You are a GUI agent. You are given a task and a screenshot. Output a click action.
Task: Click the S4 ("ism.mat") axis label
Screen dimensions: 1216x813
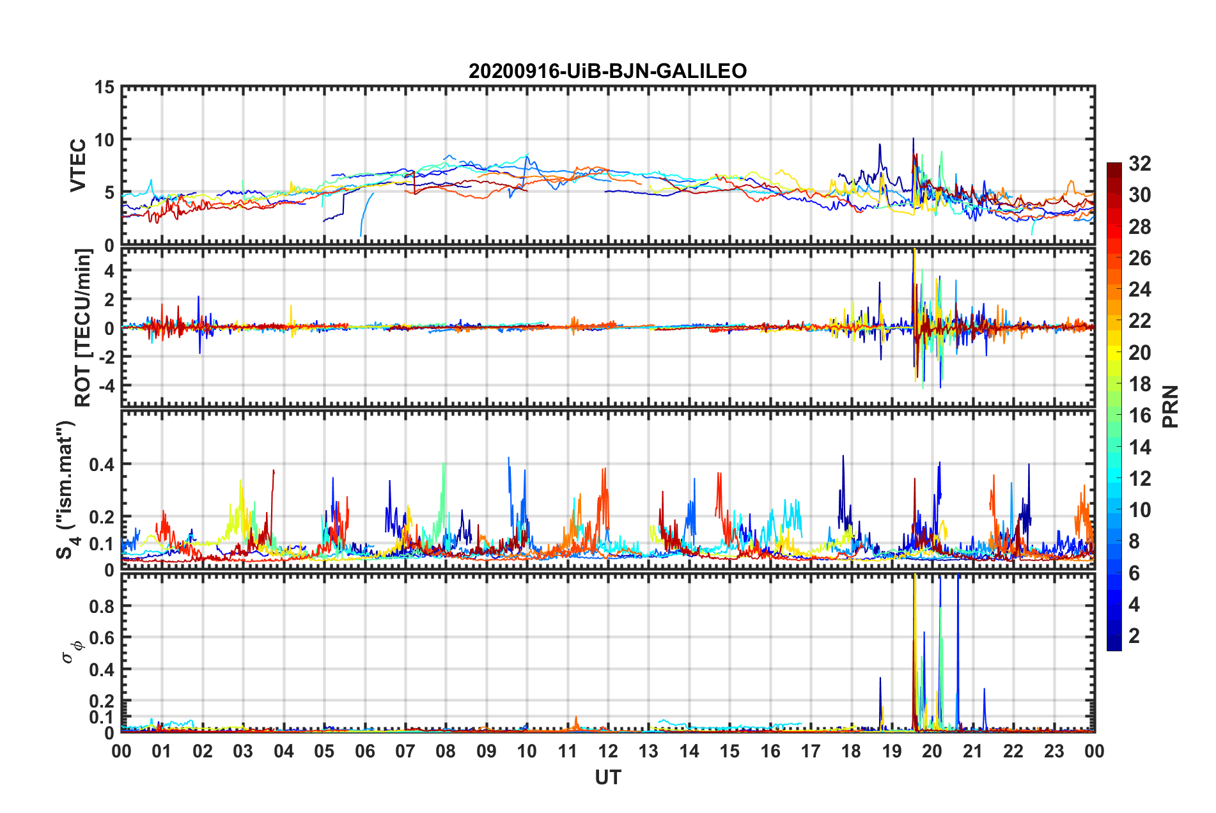(x=67, y=490)
